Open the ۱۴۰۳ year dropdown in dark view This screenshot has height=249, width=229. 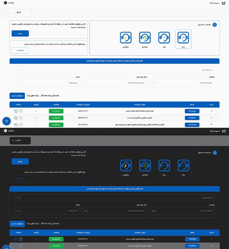tap(20, 141)
